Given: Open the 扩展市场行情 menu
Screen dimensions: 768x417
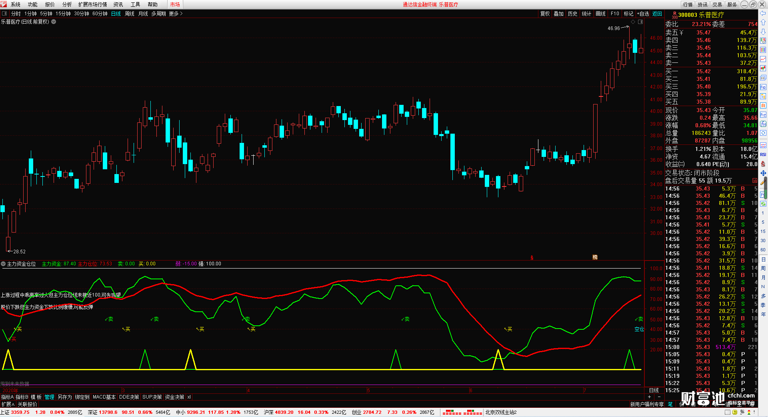Looking at the screenshot, I should click(92, 4).
